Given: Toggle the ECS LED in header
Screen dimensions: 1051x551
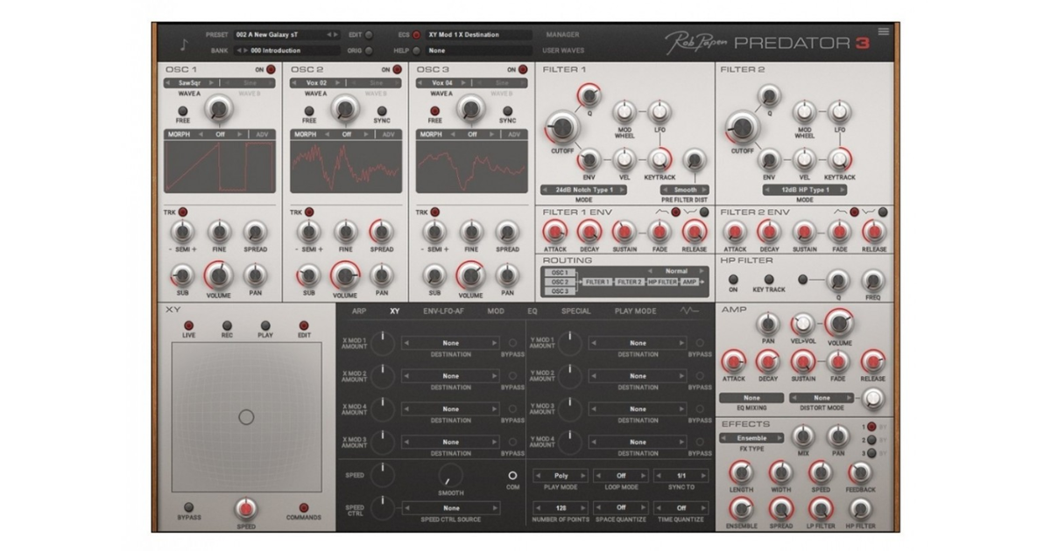Looking at the screenshot, I should pyautogui.click(x=417, y=35).
